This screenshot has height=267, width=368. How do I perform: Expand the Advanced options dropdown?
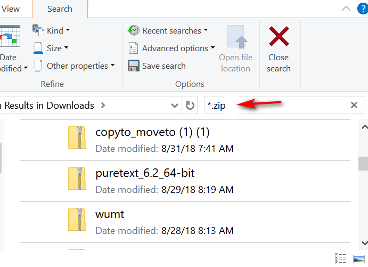212,47
